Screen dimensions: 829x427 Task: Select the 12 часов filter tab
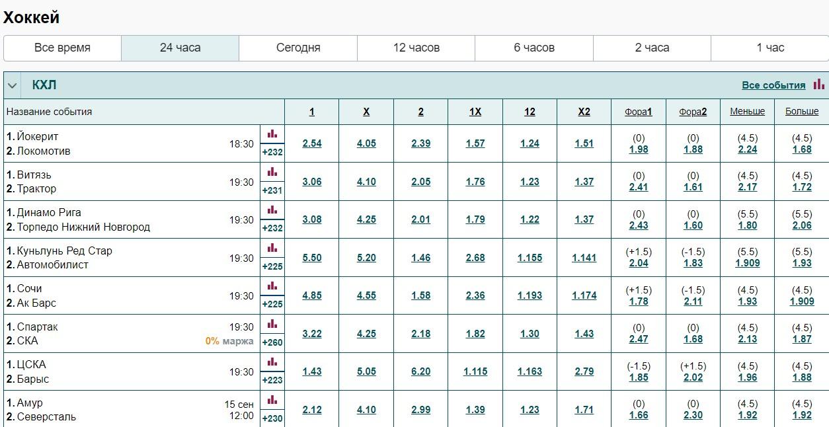click(416, 48)
